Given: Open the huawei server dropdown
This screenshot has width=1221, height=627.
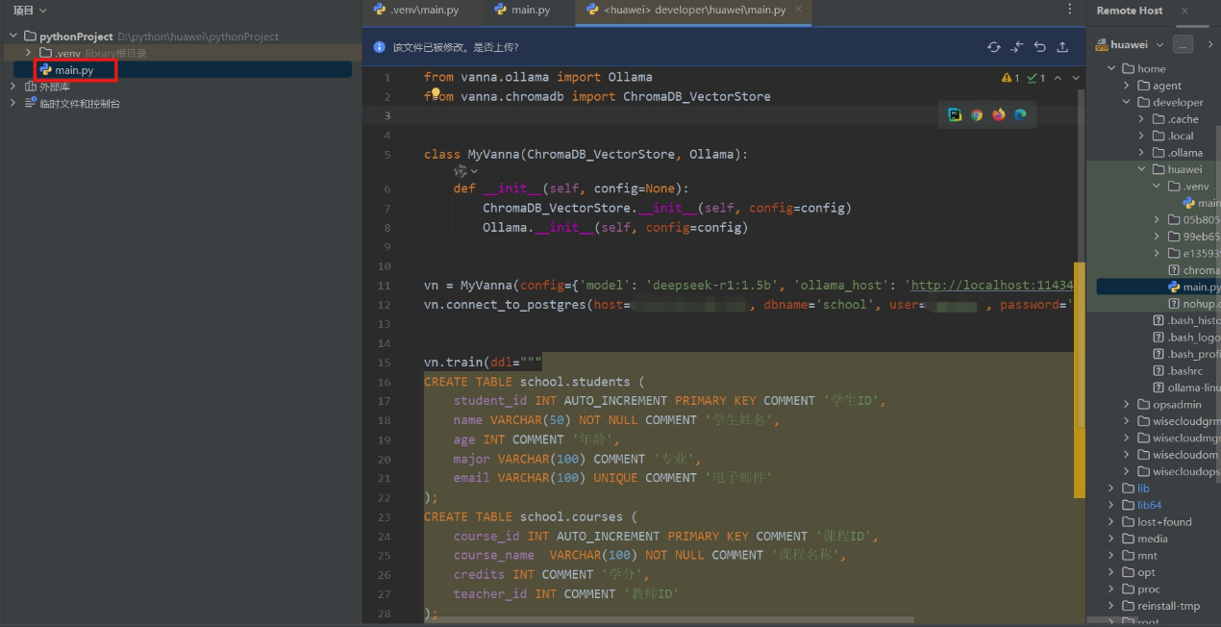Looking at the screenshot, I should (1159, 44).
